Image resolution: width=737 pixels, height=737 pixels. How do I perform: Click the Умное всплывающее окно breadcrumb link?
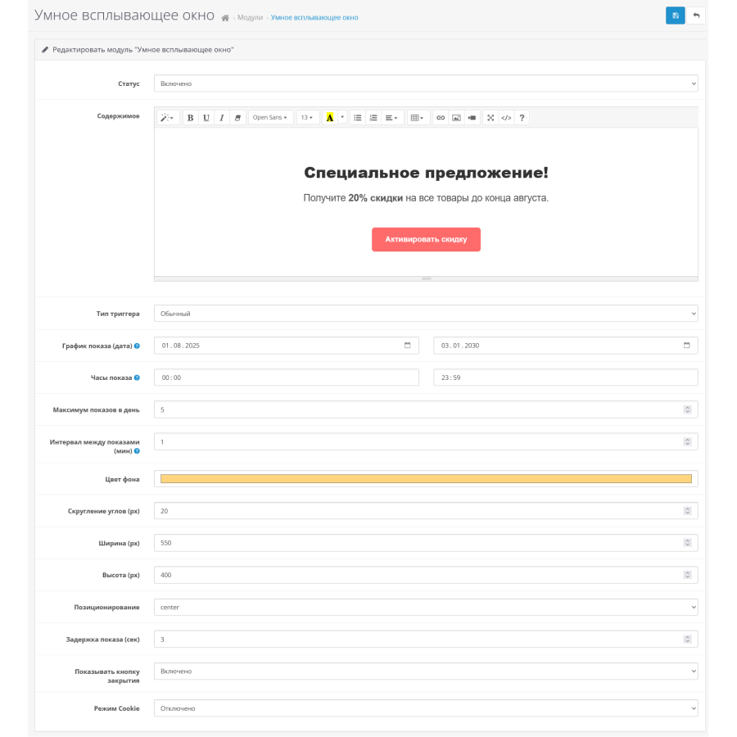pyautogui.click(x=314, y=18)
